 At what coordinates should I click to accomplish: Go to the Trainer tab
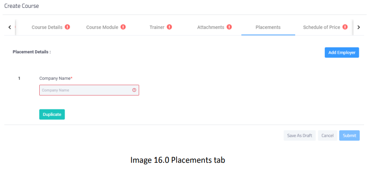[157, 27]
